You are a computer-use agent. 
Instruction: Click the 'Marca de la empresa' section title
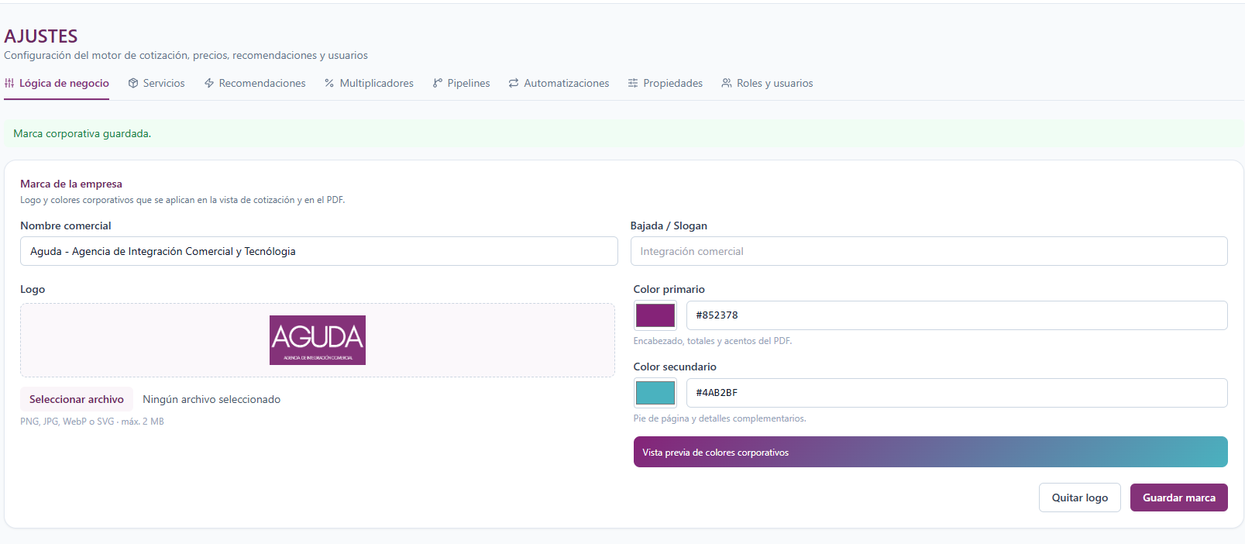(x=71, y=184)
